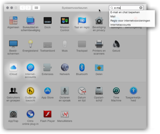
Task: Open the Dock preferences
Action: tap(47, 21)
